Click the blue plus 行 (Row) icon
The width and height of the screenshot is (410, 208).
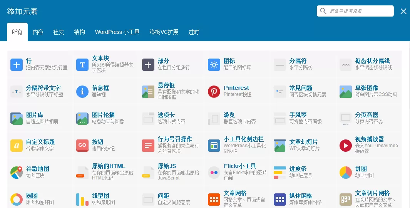click(x=17, y=65)
